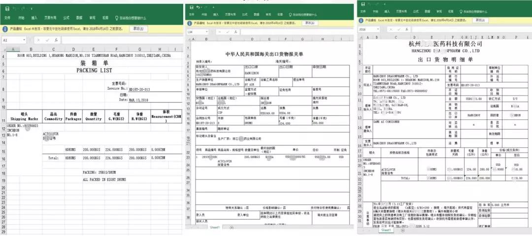The width and height of the screenshot is (532, 236).
Task: Click fx insert function icon, customs declaration window
Action: 235,32
